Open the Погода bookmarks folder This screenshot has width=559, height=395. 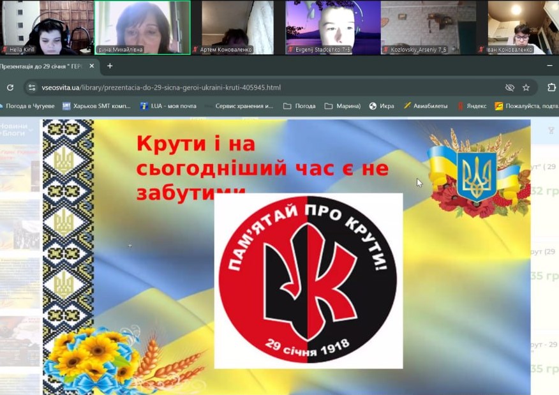pyautogui.click(x=299, y=106)
